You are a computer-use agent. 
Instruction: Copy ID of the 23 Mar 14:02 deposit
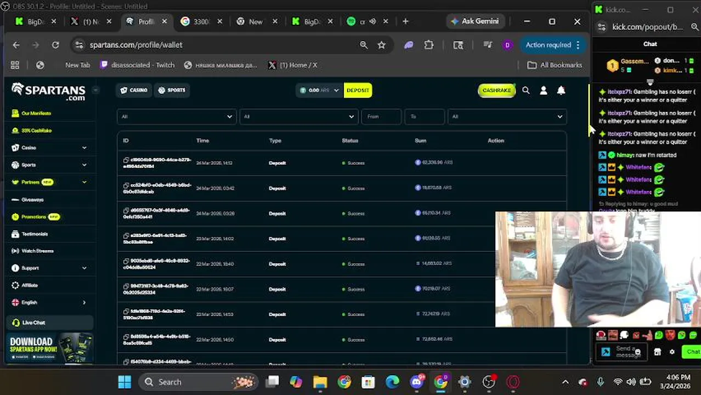click(x=126, y=236)
